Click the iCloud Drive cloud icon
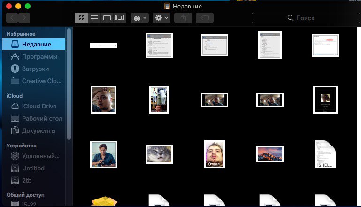Screen dimensions: 361x207 (15, 106)
